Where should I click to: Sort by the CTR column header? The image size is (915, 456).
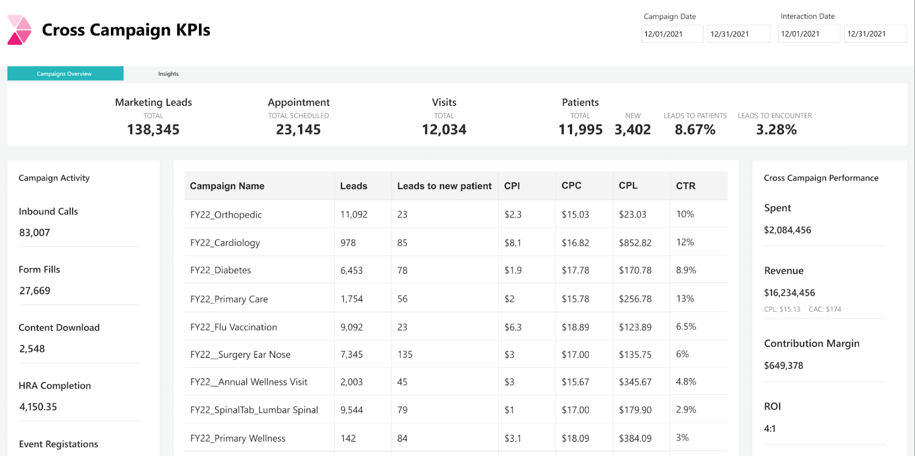click(x=686, y=186)
